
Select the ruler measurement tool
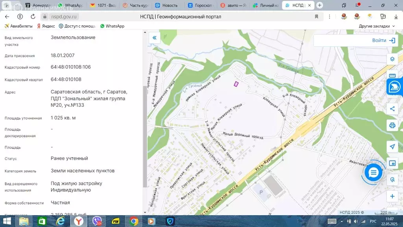click(x=392, y=75)
